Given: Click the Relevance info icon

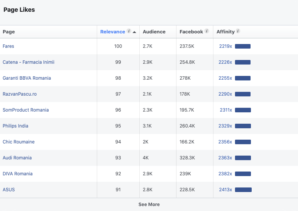Looking at the screenshot, I should point(129,31).
